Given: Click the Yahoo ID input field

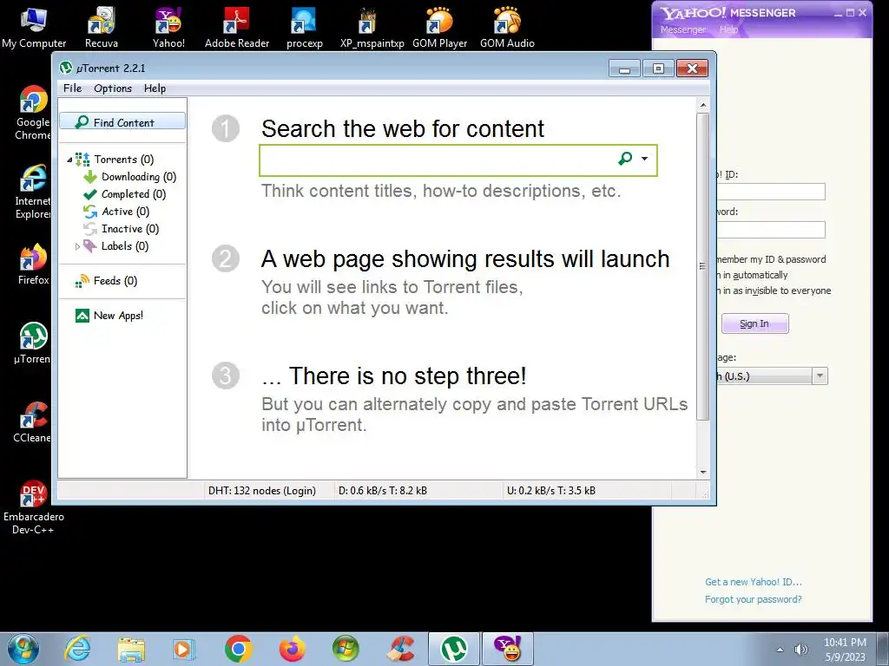Looking at the screenshot, I should pos(770,192).
